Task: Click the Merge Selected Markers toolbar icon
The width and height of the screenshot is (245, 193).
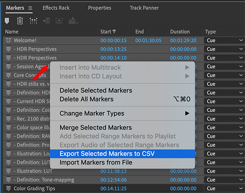Action: tap(33, 21)
